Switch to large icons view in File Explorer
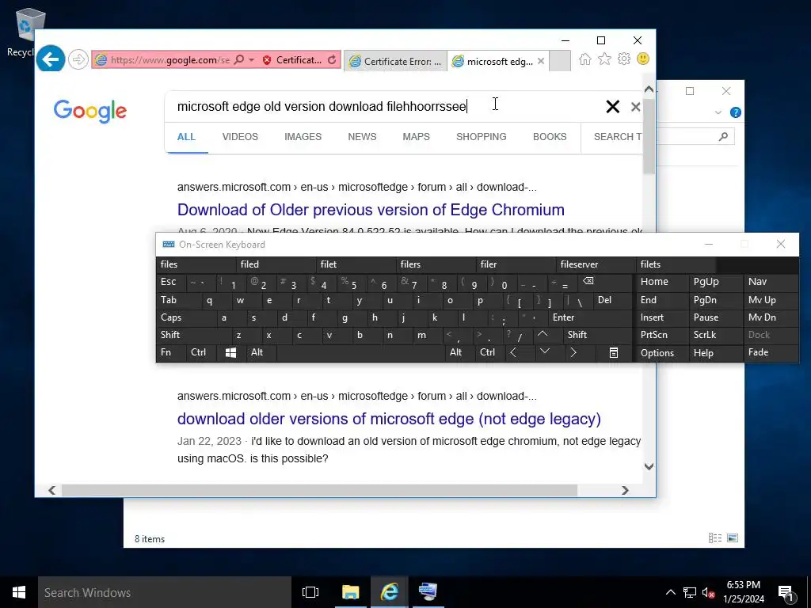Image resolution: width=811 pixels, height=608 pixels. pyautogui.click(x=733, y=538)
